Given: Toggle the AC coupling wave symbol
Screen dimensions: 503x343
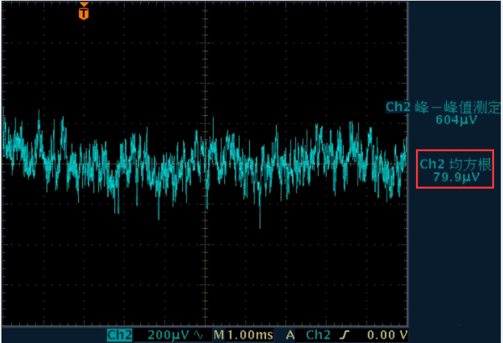Looking at the screenshot, I should [198, 336].
